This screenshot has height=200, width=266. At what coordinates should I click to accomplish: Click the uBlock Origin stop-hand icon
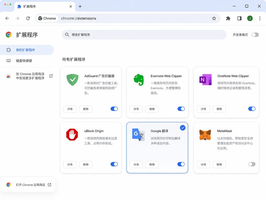pos(72,135)
